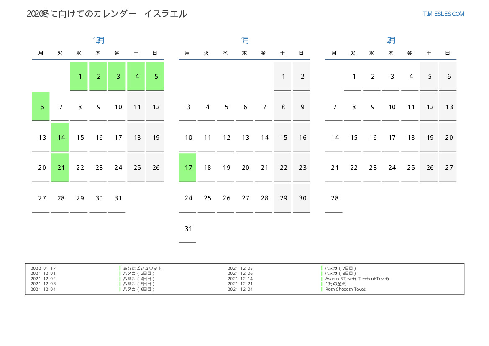This screenshot has width=489, height=346.
Task: Select January 2 Sunday cell
Action: 302,76
